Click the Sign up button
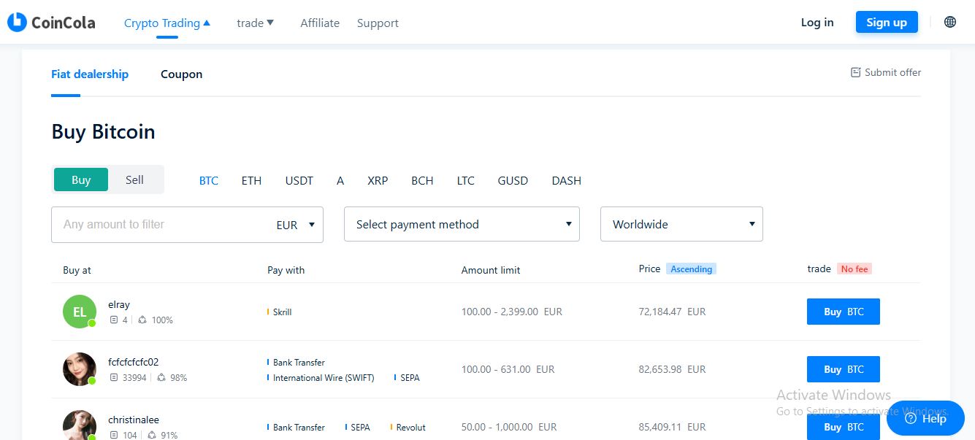The width and height of the screenshot is (975, 440). (887, 22)
